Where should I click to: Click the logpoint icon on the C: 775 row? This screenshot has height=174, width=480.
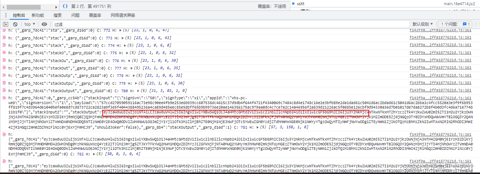4,53
